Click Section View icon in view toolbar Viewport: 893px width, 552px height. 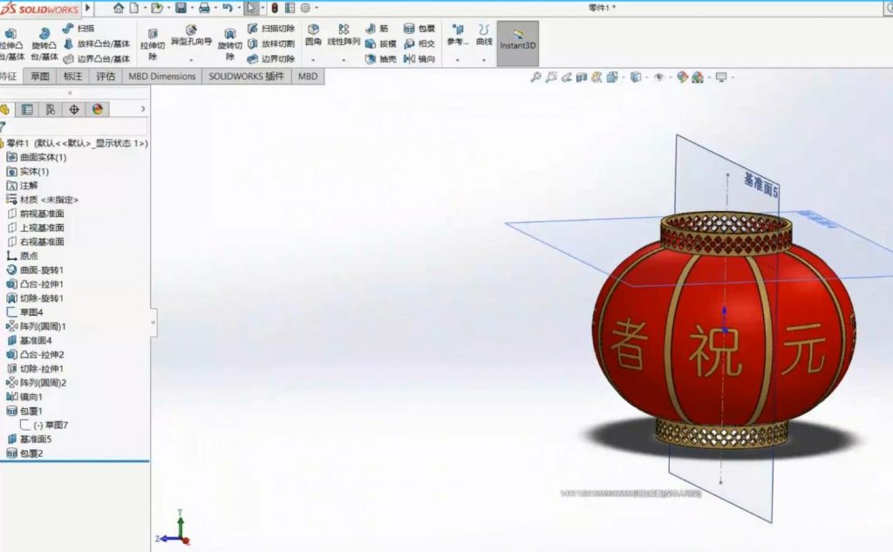(x=582, y=77)
